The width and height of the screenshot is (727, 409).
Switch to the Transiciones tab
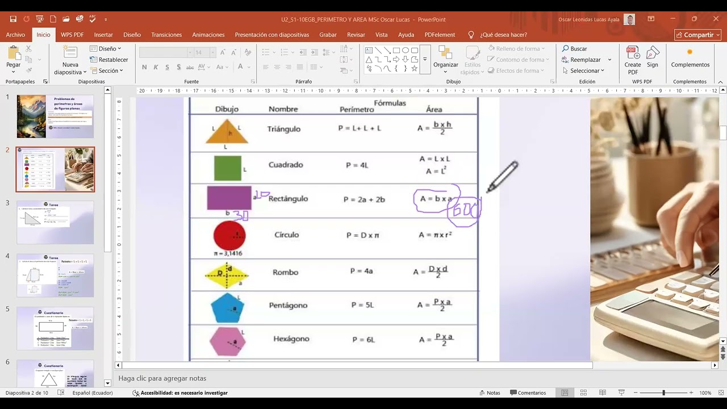[166, 35]
